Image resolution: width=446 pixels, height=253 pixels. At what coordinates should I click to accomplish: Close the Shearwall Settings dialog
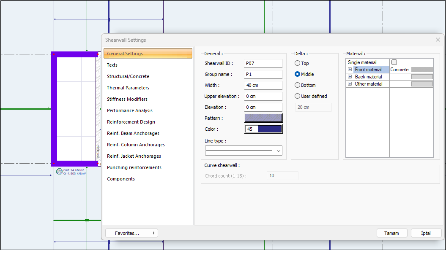click(438, 40)
